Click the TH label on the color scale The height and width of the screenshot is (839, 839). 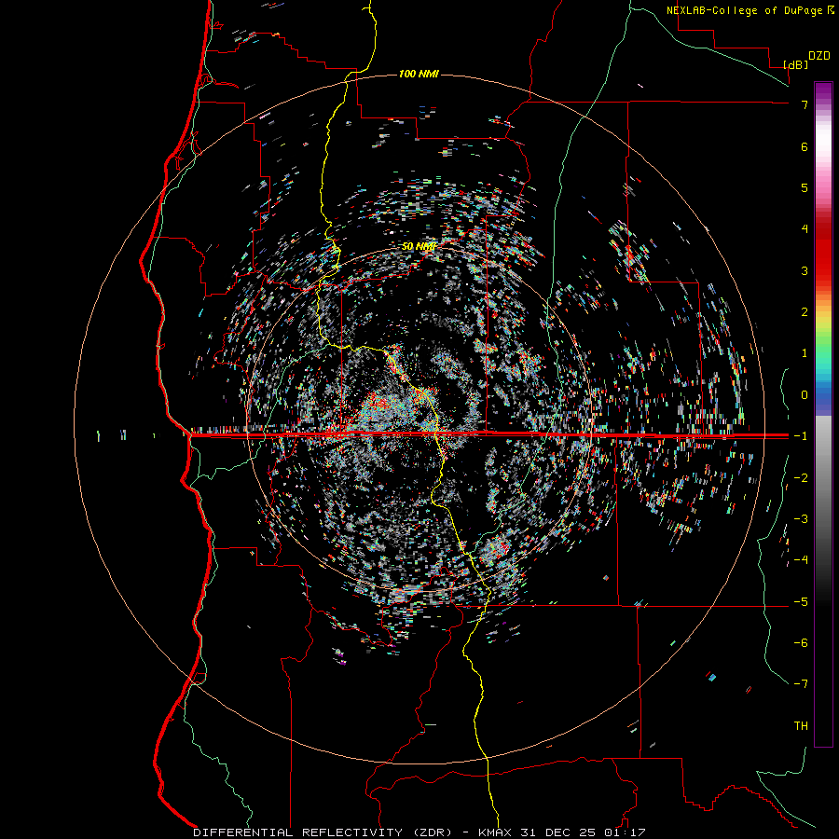coord(801,726)
